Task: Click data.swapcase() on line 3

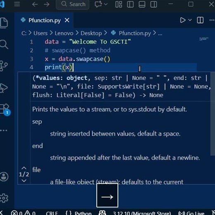Action: [x=84, y=59]
